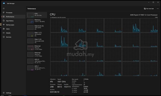Open the three-dot more options menu
The width and height of the screenshot is (161, 96).
(x=158, y=9)
